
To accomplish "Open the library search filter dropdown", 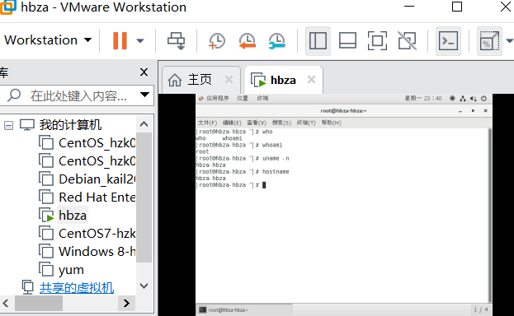I will [x=144, y=95].
